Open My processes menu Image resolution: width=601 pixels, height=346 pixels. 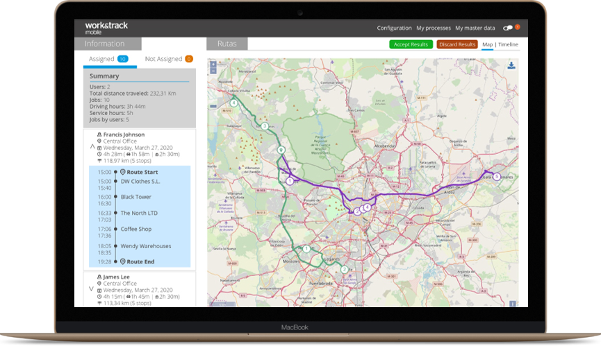(x=434, y=28)
